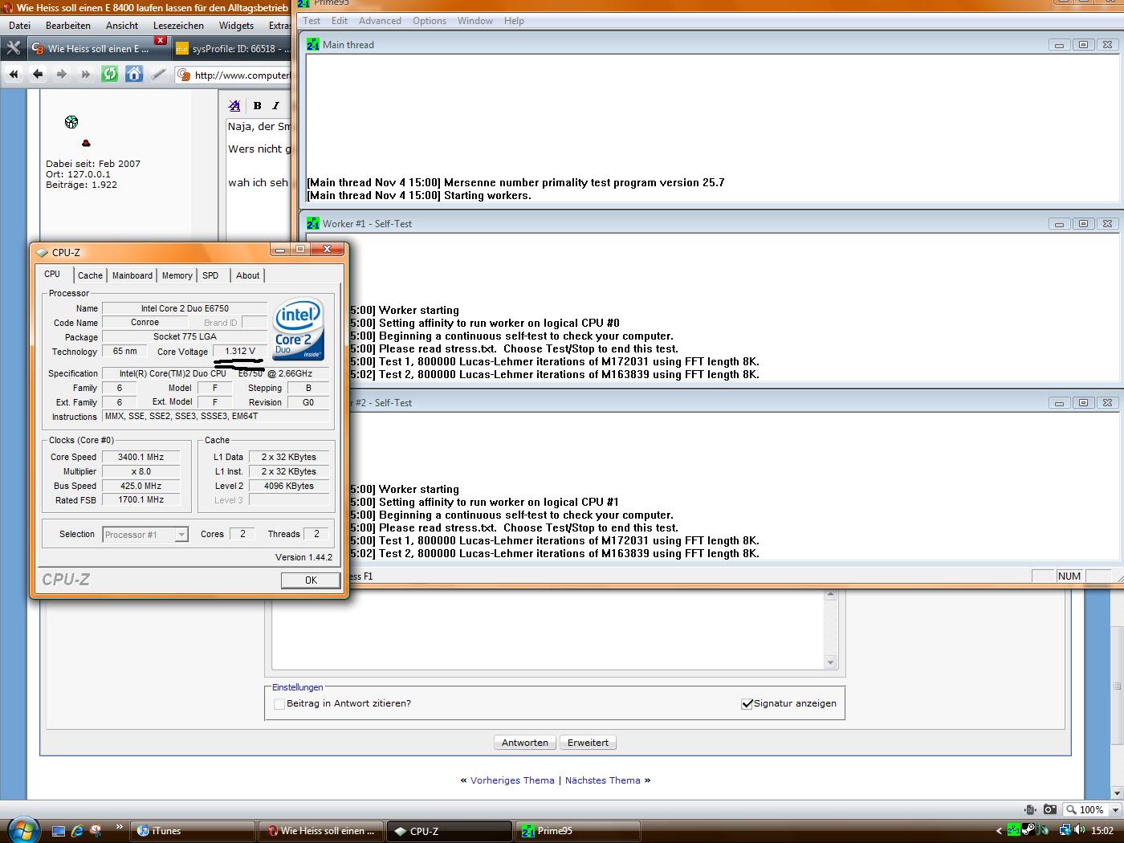Open Prime95 Test menu
Viewport: 1124px width, 843px height.
312,21
